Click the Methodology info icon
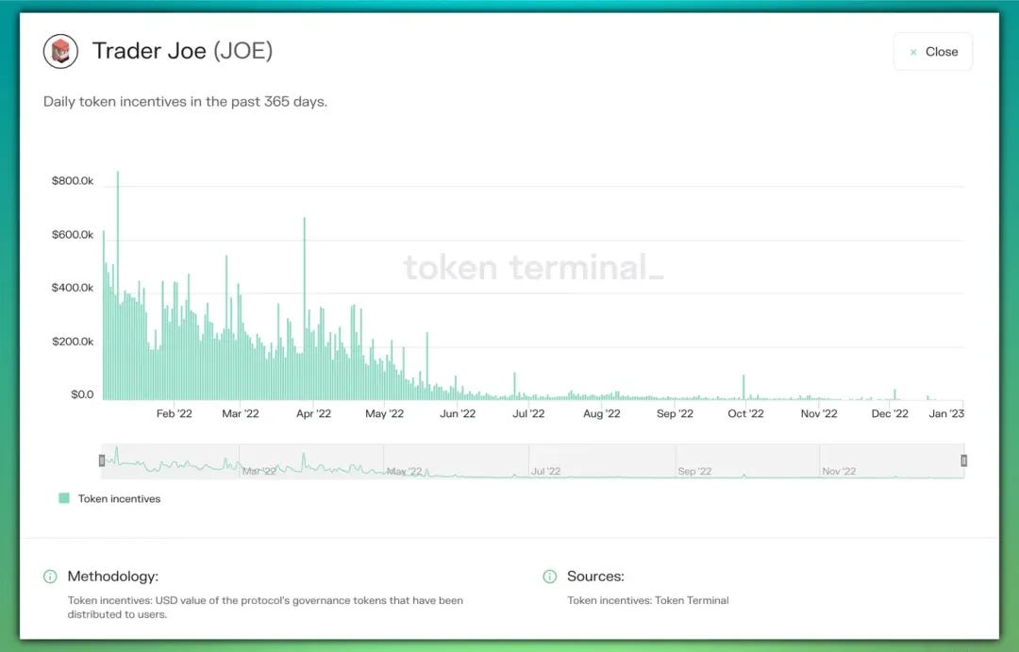Image resolution: width=1019 pixels, height=652 pixels. (x=50, y=577)
